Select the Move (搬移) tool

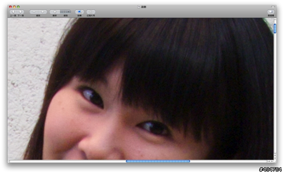pyautogui.click(x=55, y=12)
